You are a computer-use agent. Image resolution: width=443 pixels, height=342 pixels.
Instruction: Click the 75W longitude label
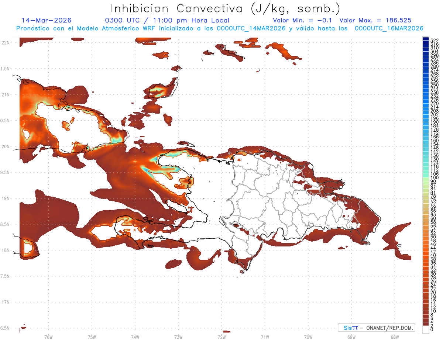coord(92,337)
